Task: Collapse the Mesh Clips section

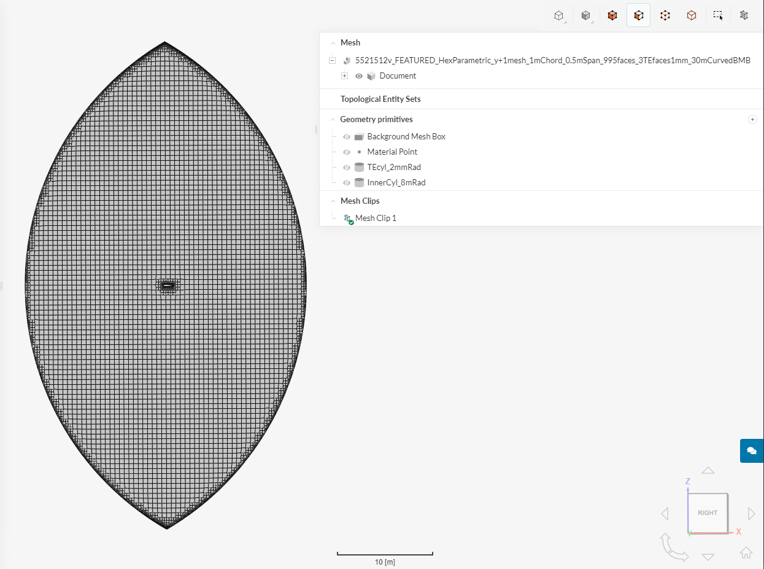Action: tap(333, 201)
